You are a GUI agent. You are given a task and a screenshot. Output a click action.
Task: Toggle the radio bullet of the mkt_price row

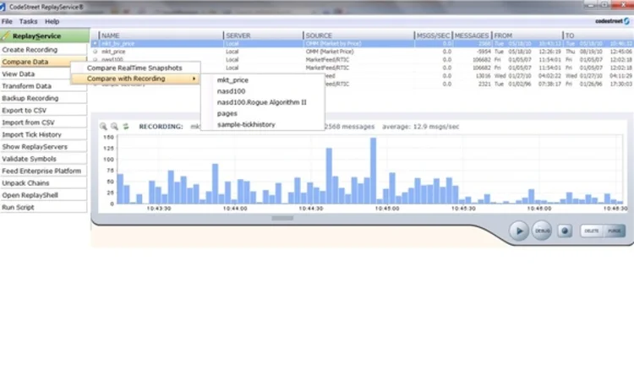pos(95,52)
